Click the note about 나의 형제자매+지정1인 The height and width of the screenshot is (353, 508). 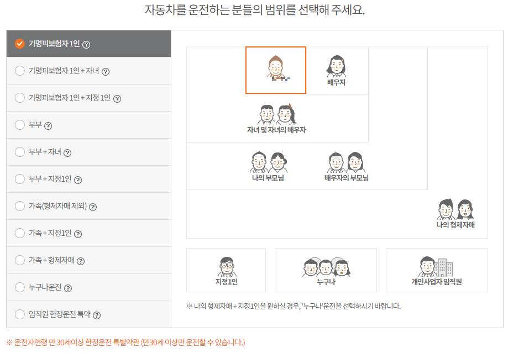point(294,306)
